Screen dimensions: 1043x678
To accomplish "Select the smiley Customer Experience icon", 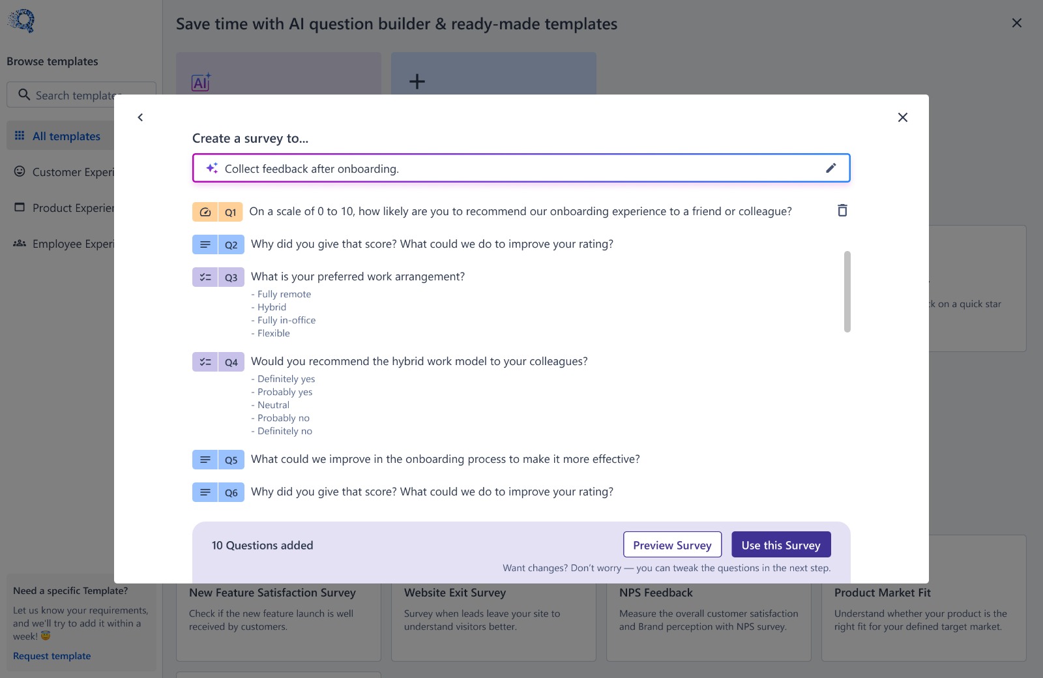I will click(x=20, y=171).
